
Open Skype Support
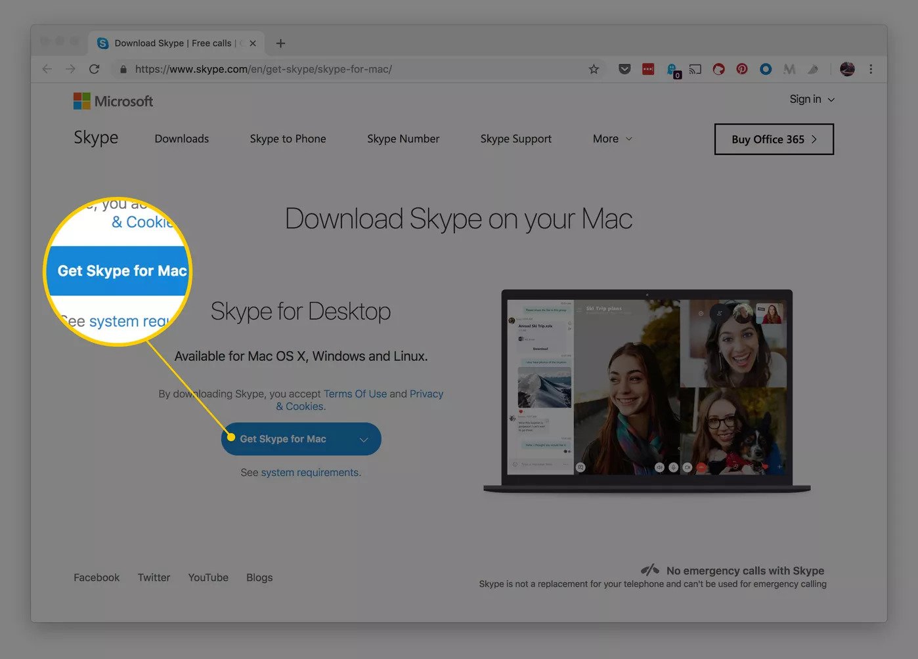[515, 138]
